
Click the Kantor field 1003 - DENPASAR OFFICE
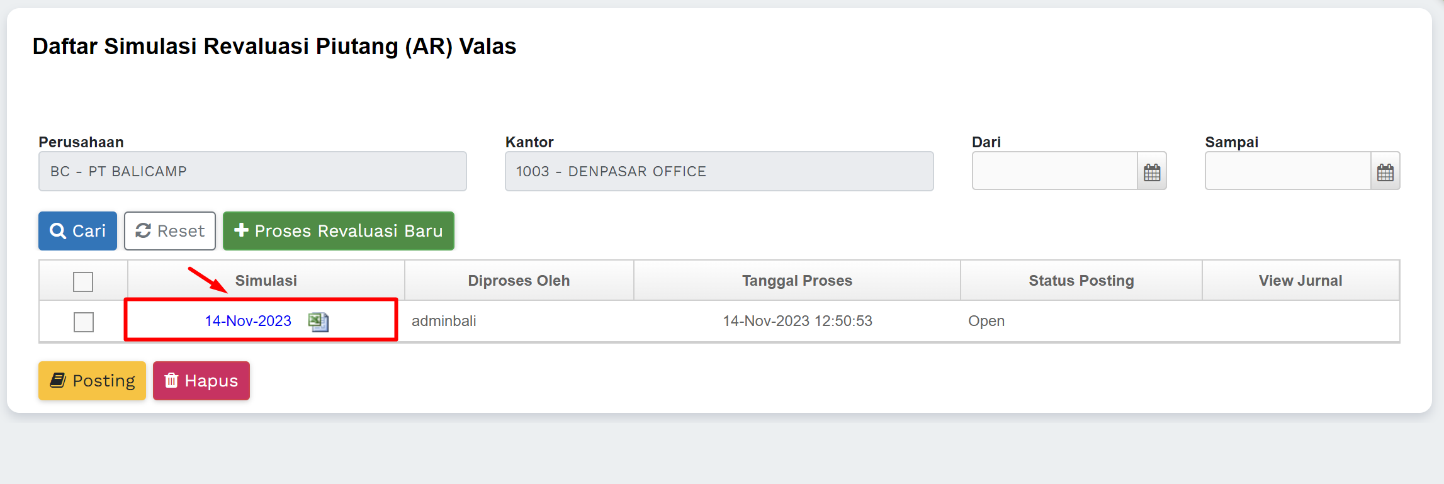click(x=719, y=171)
